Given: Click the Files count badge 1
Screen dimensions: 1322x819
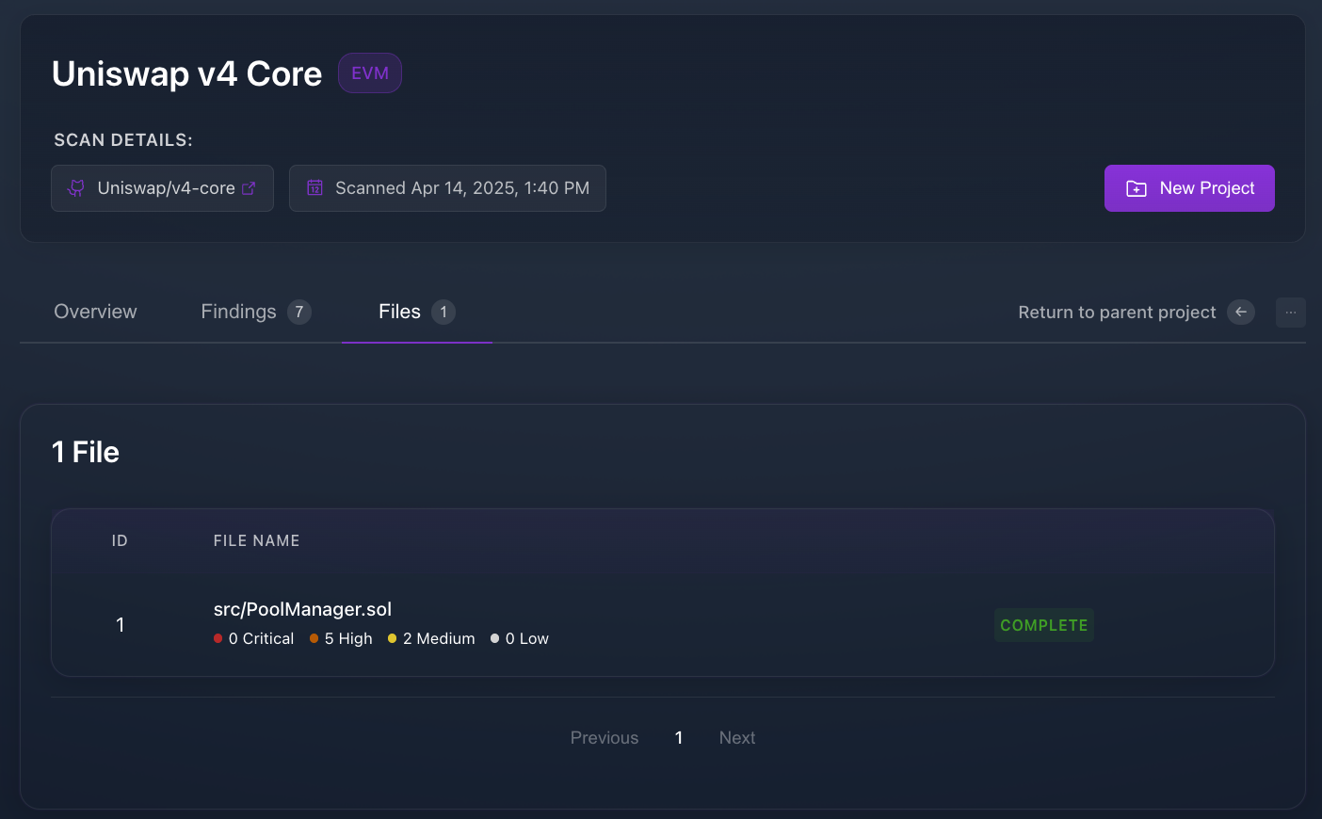Looking at the screenshot, I should [x=443, y=312].
